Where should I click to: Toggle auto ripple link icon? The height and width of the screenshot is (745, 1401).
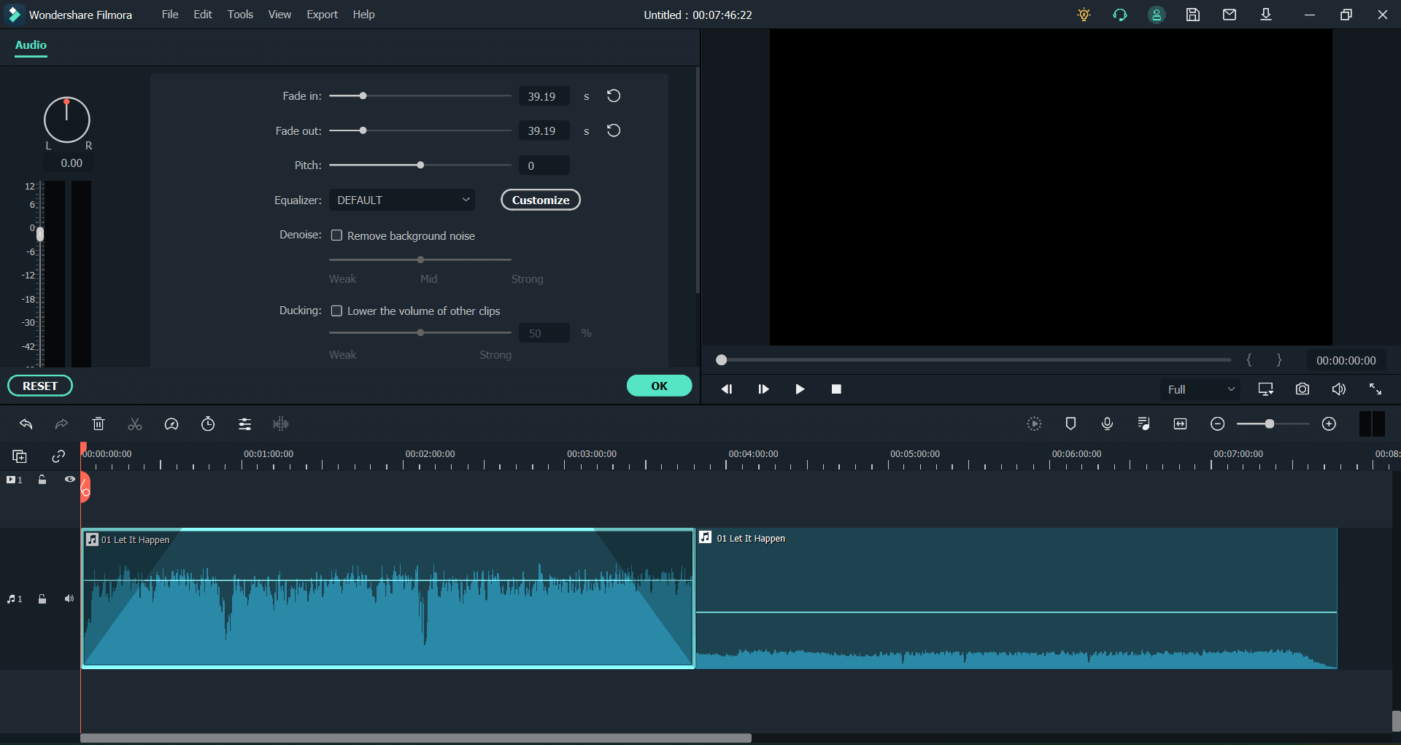[x=58, y=456]
